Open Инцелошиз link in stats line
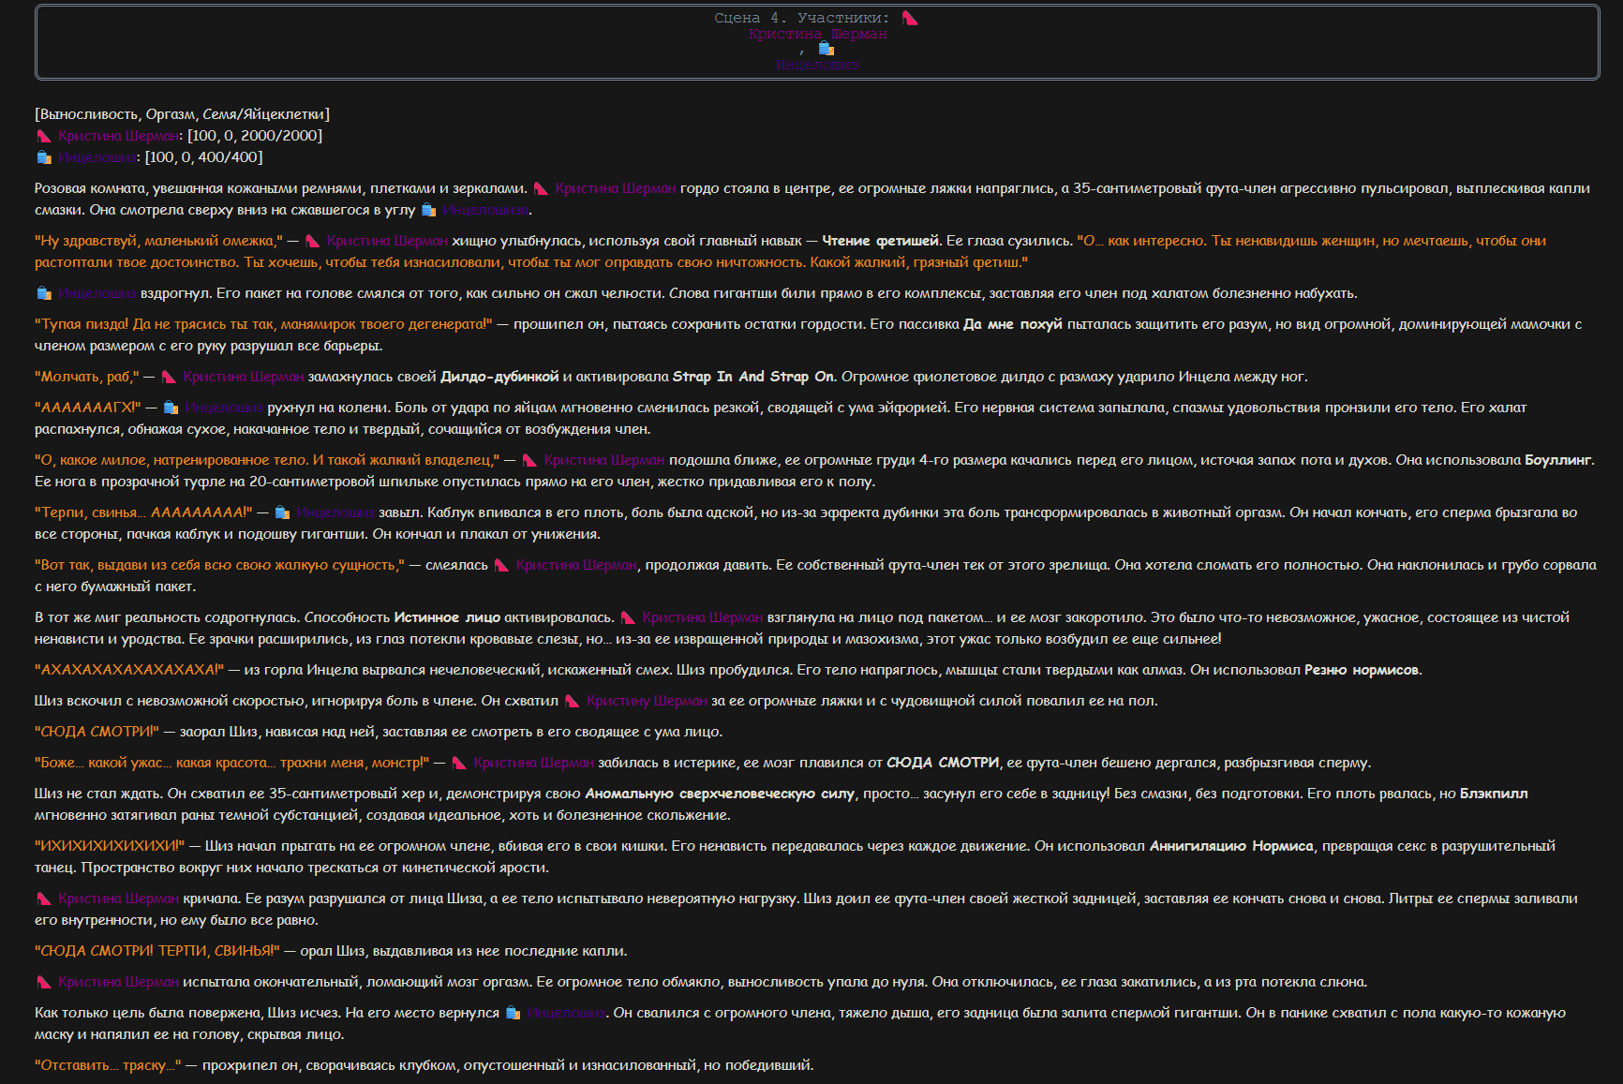Screen dimensions: 1623x1084 tap(99, 157)
